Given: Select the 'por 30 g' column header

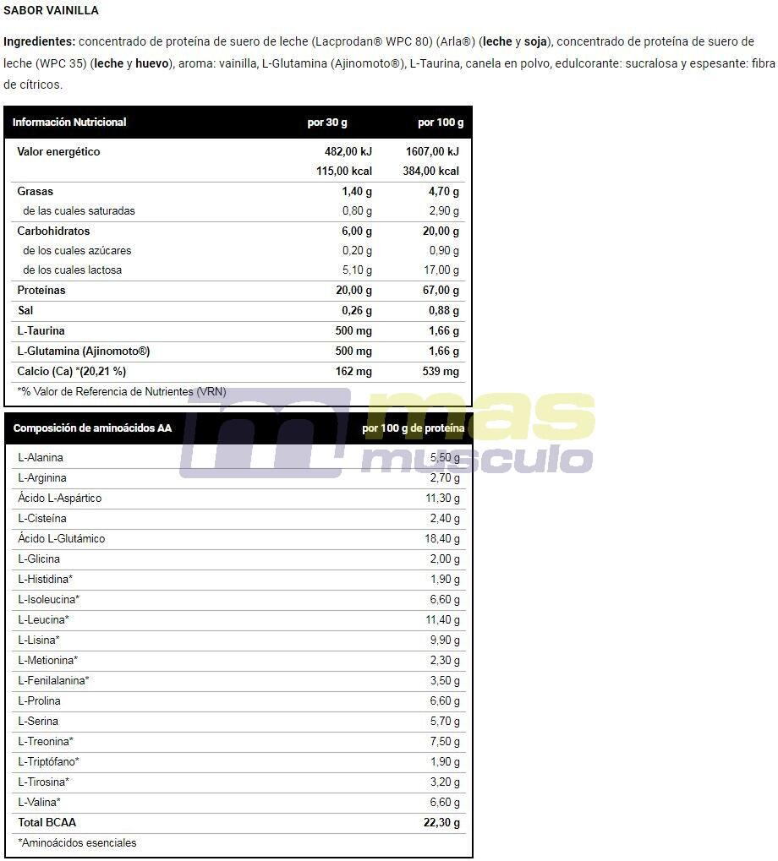Looking at the screenshot, I should [x=327, y=122].
